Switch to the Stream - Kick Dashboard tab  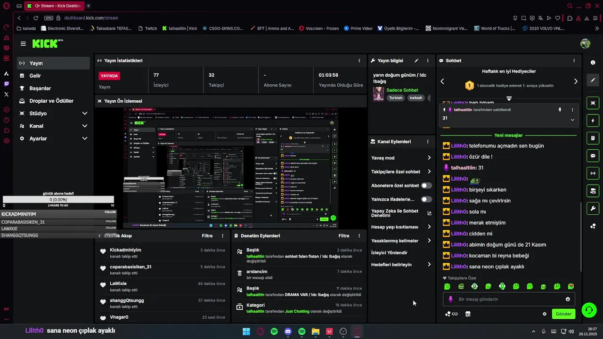55,6
